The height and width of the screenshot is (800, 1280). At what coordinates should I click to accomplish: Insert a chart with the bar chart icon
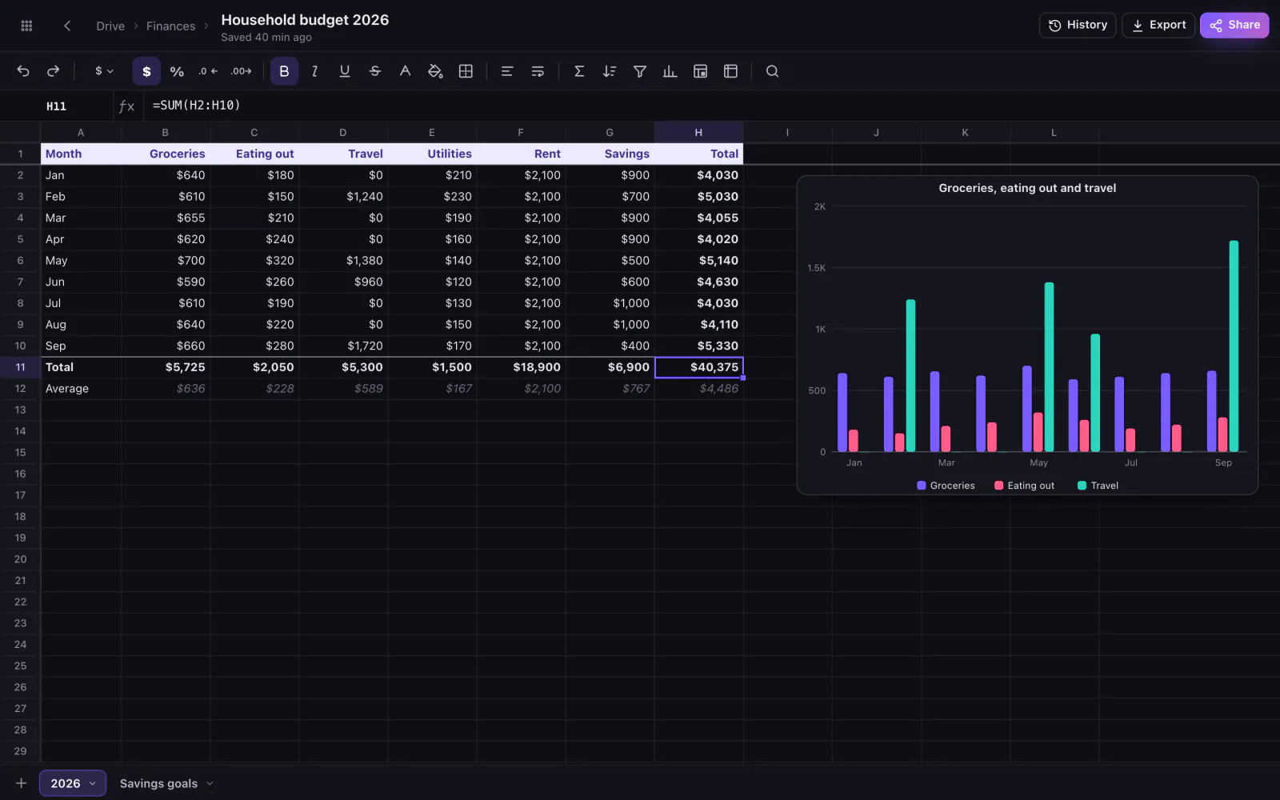point(670,71)
